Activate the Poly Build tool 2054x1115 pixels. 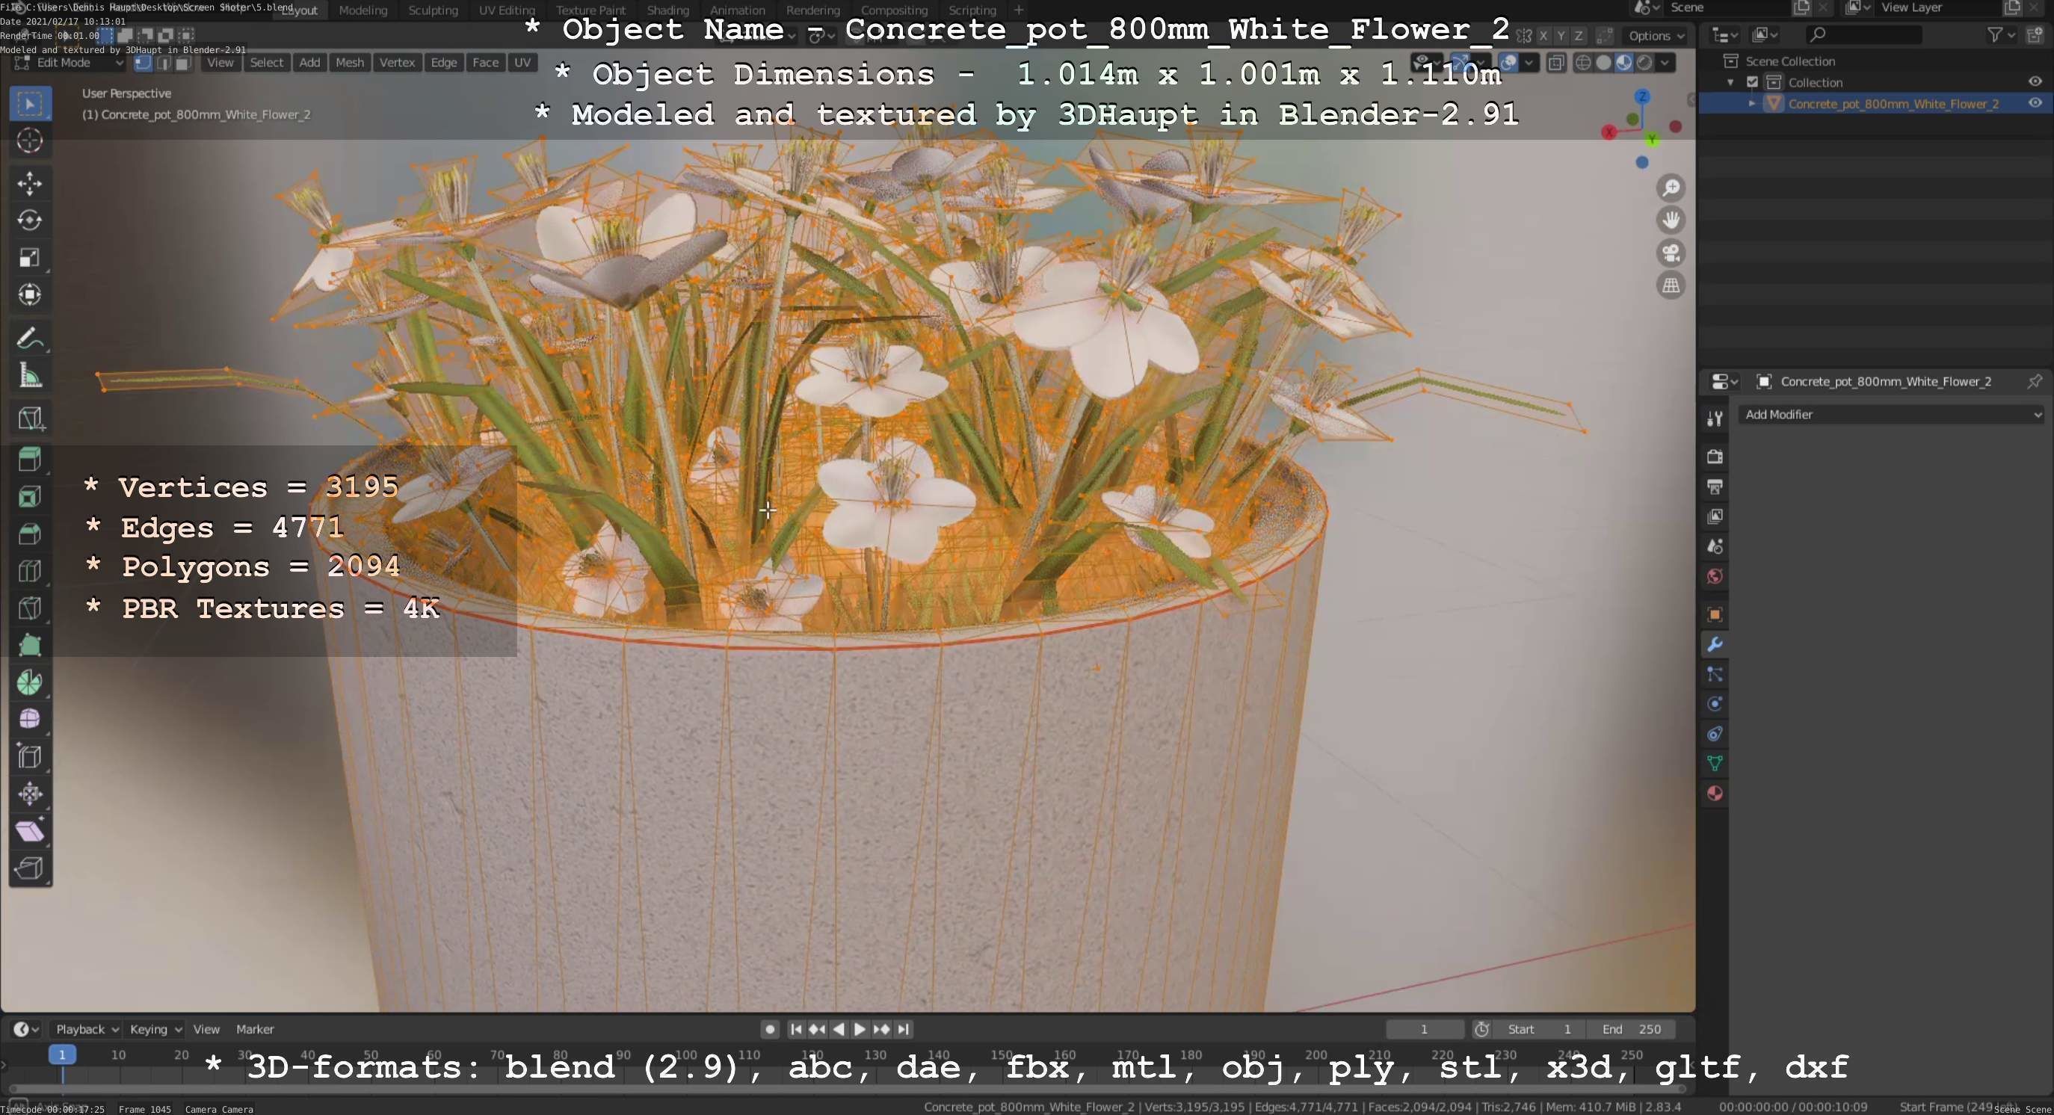(x=31, y=645)
